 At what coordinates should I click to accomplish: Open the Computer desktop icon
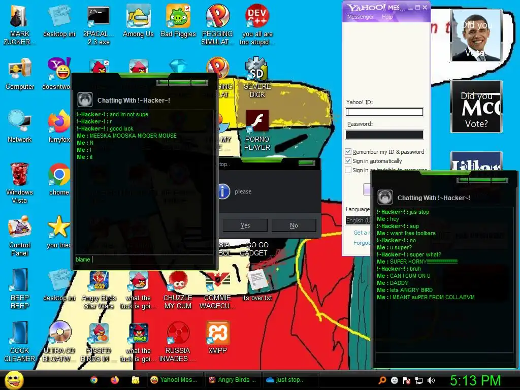pos(20,74)
